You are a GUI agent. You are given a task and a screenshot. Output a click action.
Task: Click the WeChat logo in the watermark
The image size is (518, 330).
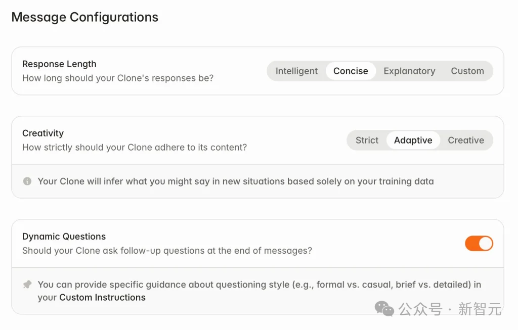[x=384, y=309]
